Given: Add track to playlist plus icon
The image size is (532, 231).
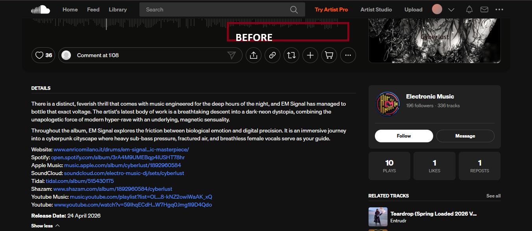Looking at the screenshot, I should [310, 55].
